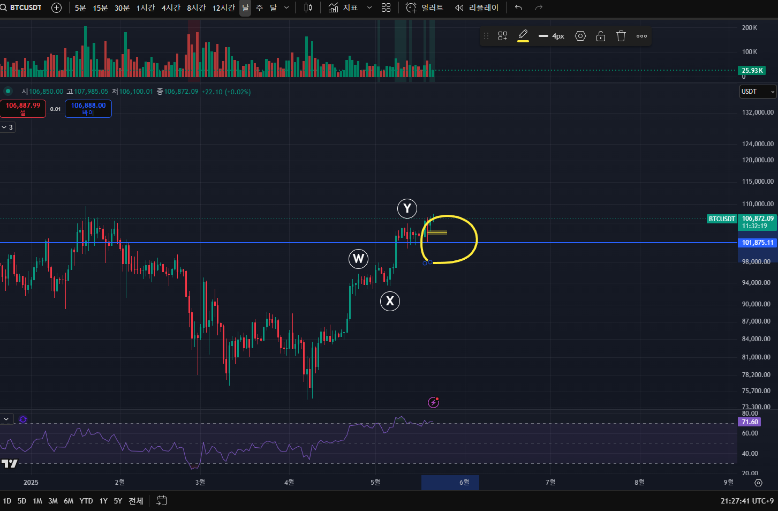Show 전체 full date range
The height and width of the screenshot is (511, 778).
pyautogui.click(x=136, y=501)
